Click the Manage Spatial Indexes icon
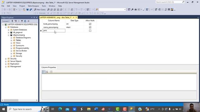The image size is (200, 112). [172, 10]
